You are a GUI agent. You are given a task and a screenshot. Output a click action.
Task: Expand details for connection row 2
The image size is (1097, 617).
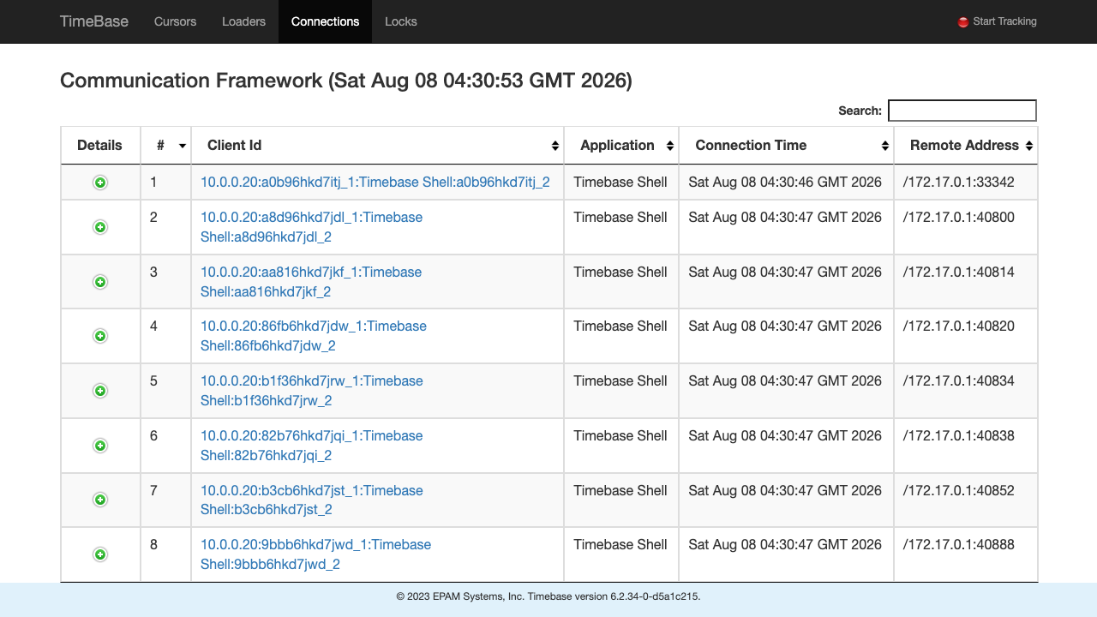click(x=100, y=227)
